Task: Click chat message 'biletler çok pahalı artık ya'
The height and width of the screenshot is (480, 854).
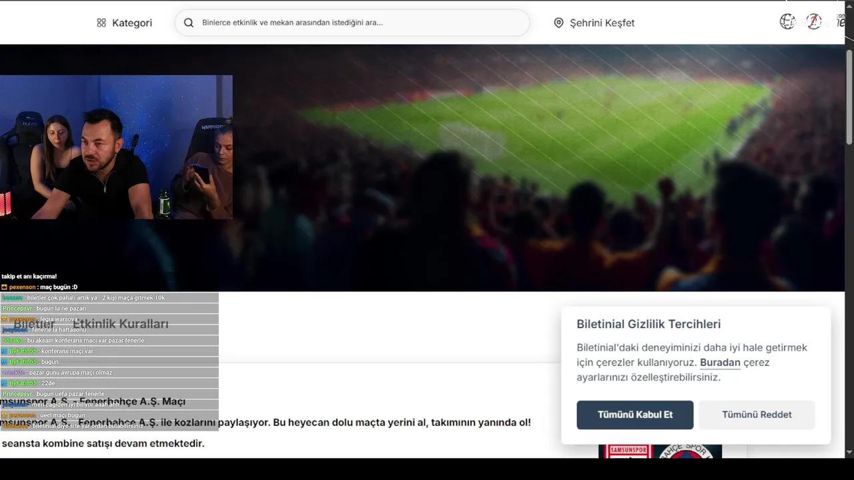Action: pyautogui.click(x=95, y=298)
